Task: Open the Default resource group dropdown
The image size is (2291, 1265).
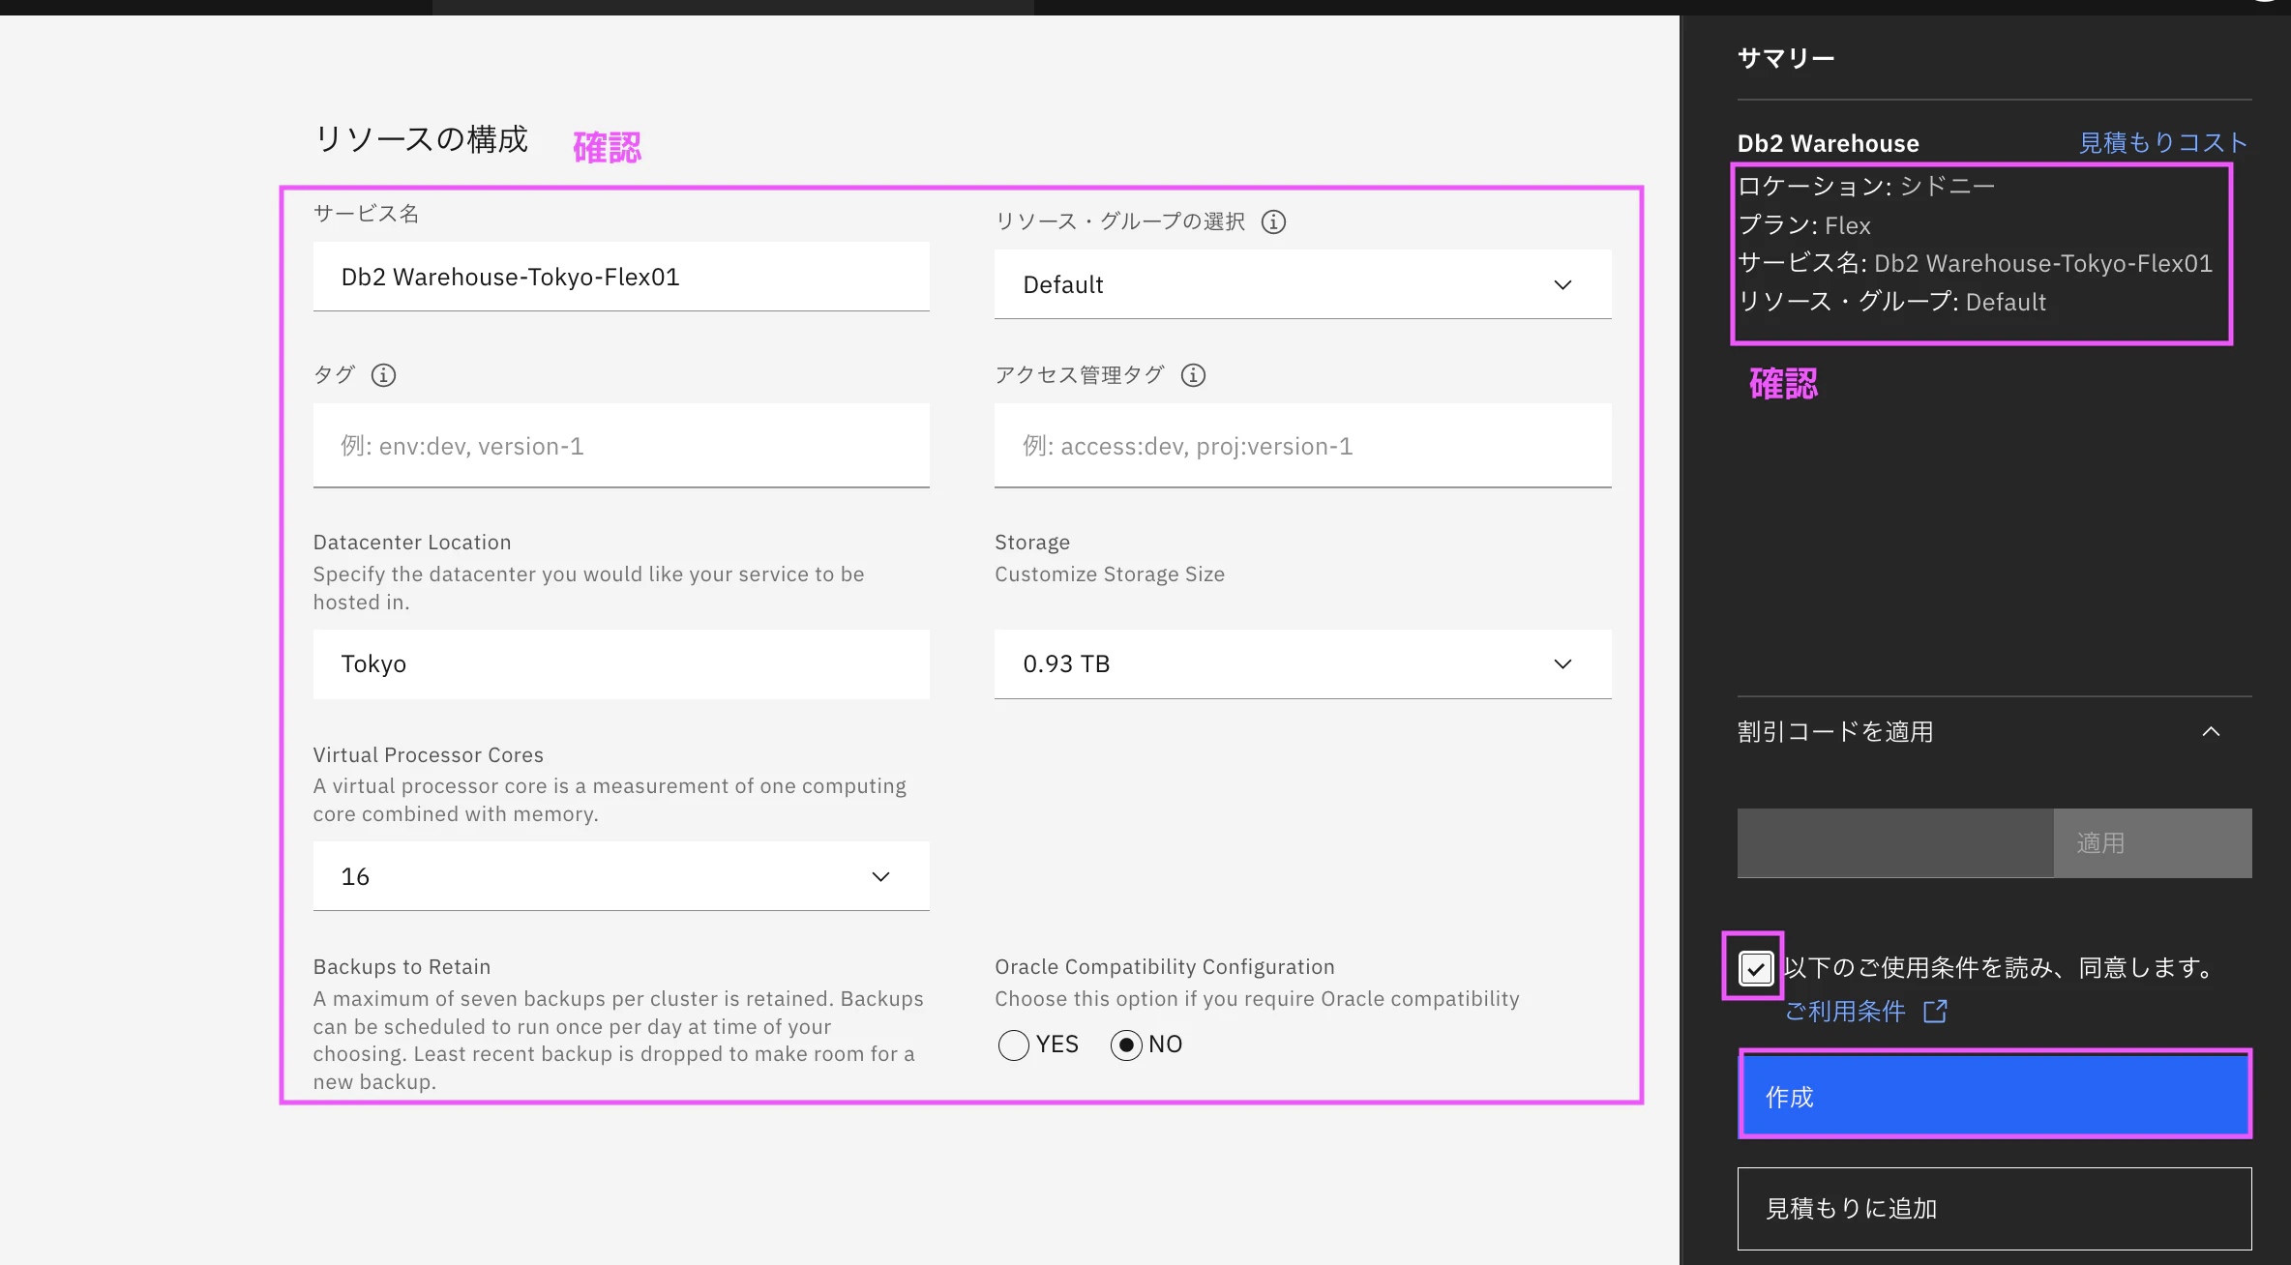Action: click(1302, 284)
